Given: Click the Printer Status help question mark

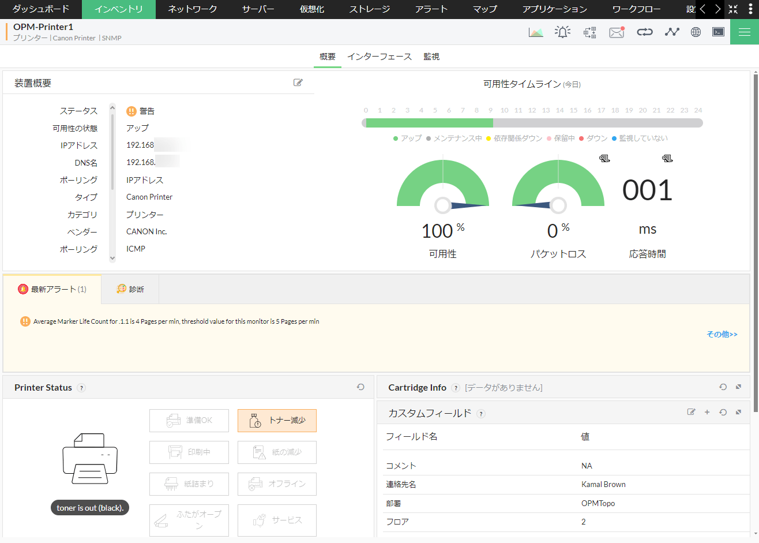Looking at the screenshot, I should pyautogui.click(x=81, y=388).
